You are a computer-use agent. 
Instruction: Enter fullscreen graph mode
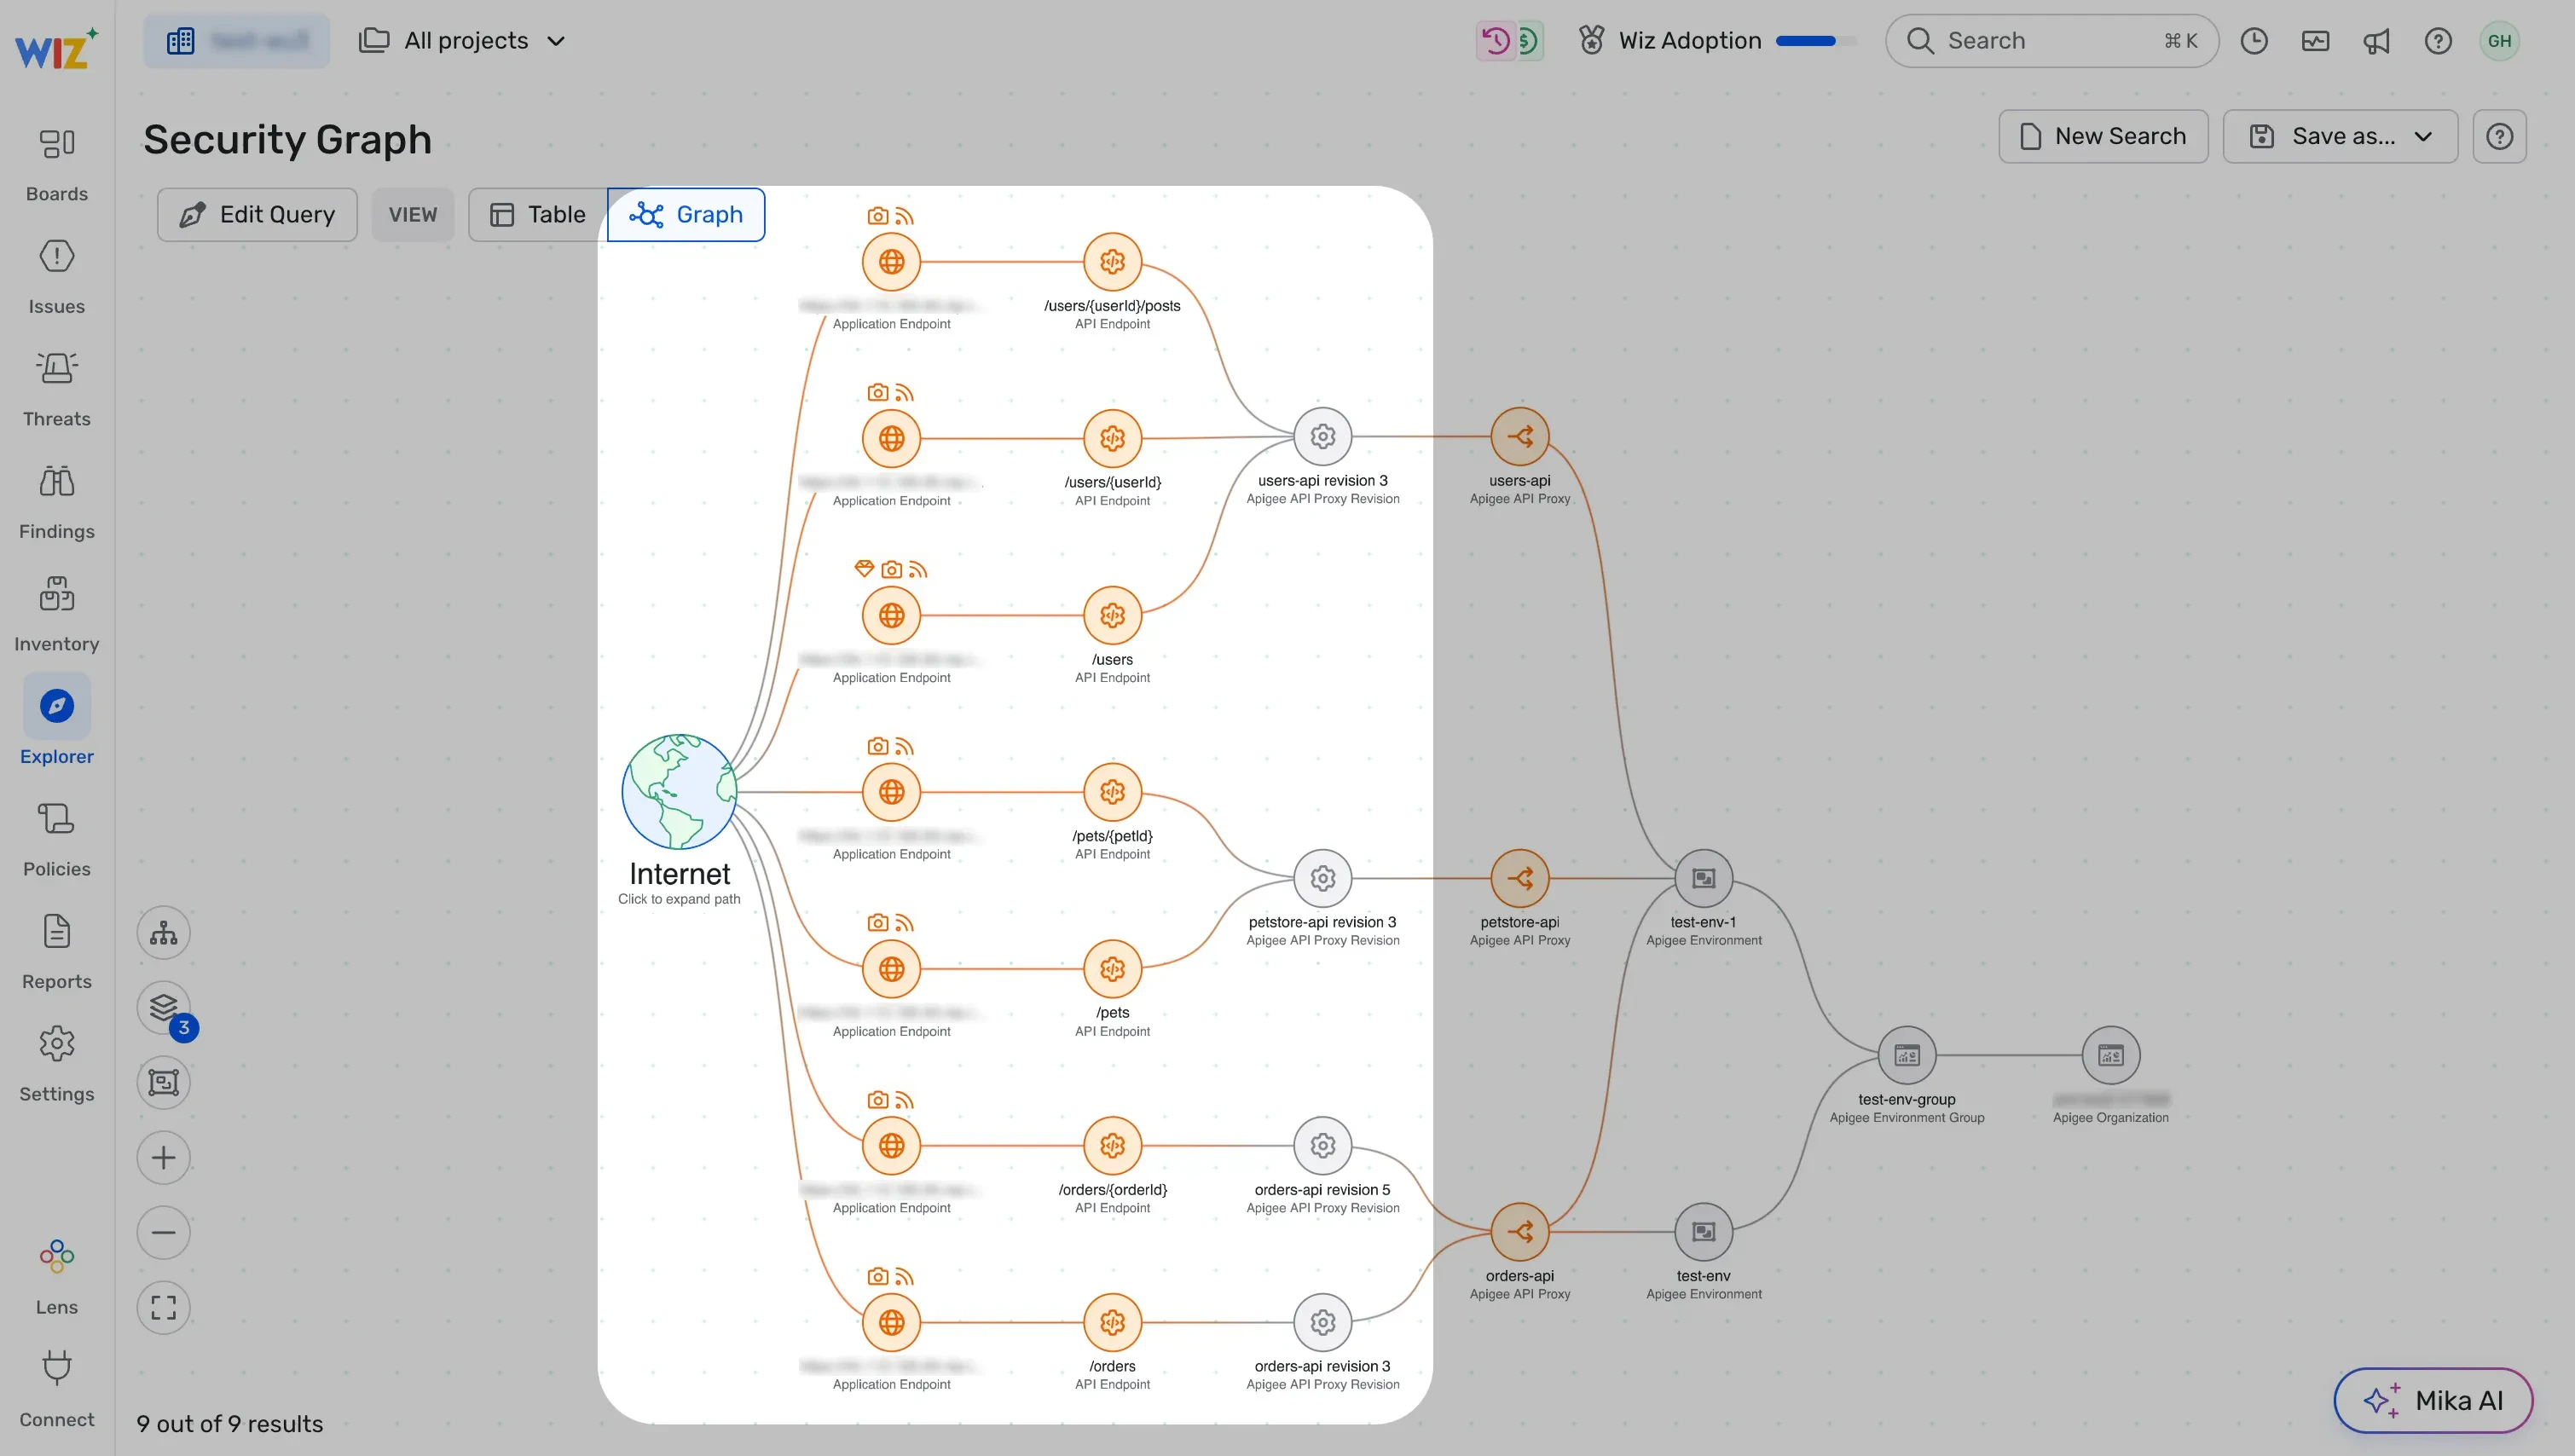click(x=164, y=1308)
